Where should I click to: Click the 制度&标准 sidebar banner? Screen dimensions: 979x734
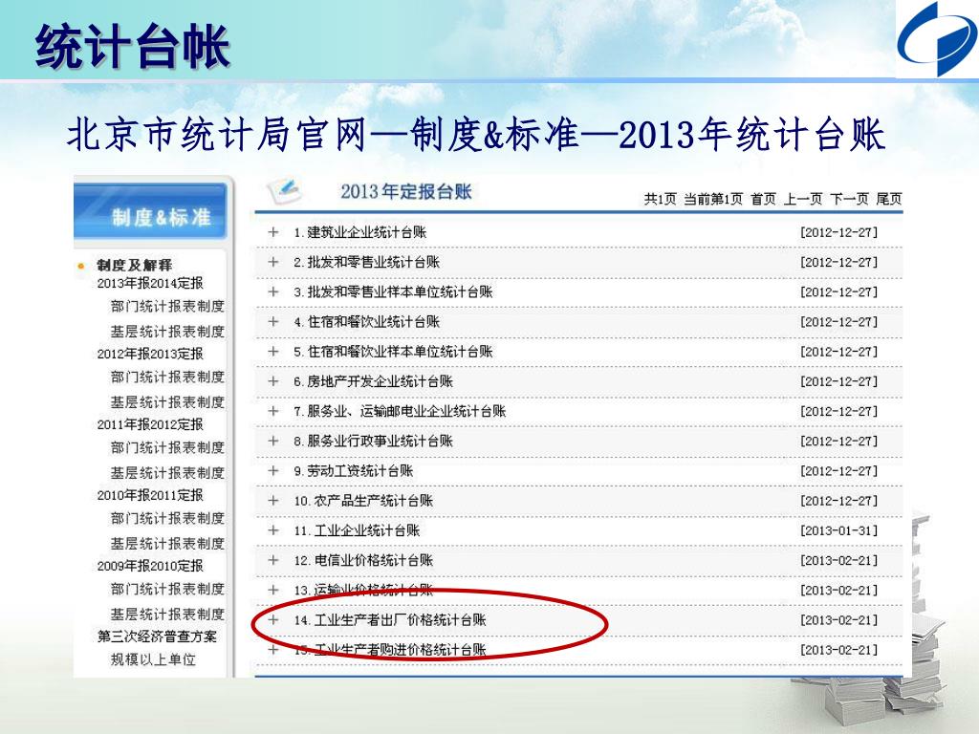[150, 211]
